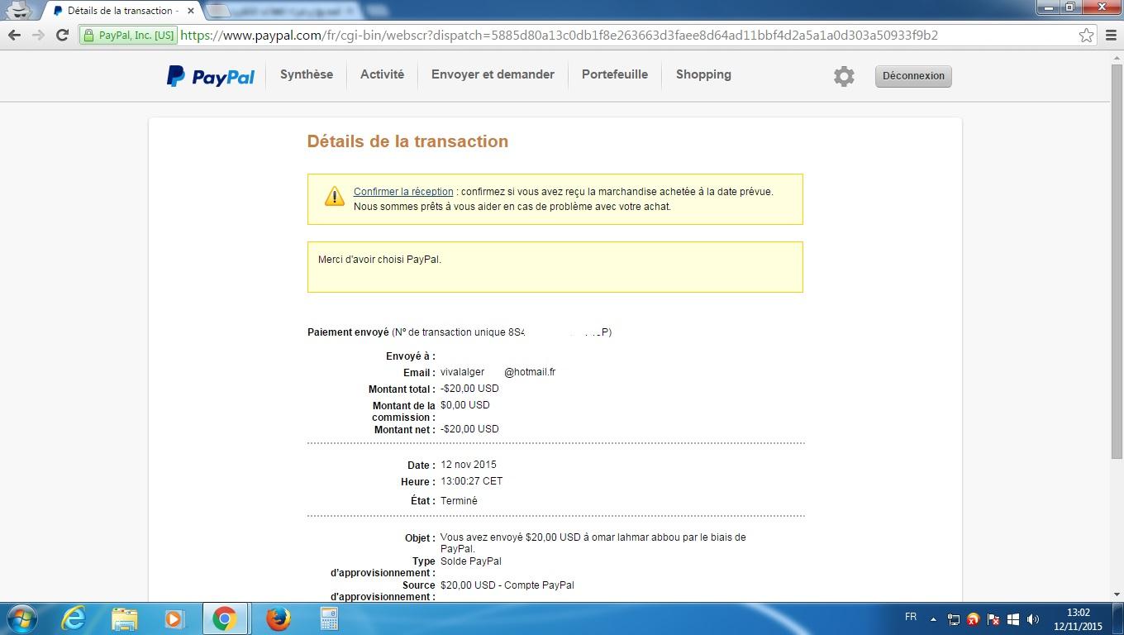Open the Windows Start menu
1124x635 pixels.
pos(21,618)
